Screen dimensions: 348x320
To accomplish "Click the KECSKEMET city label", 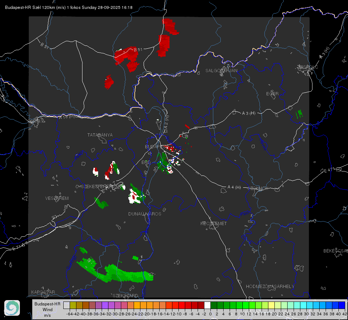I will (x=214, y=223).
